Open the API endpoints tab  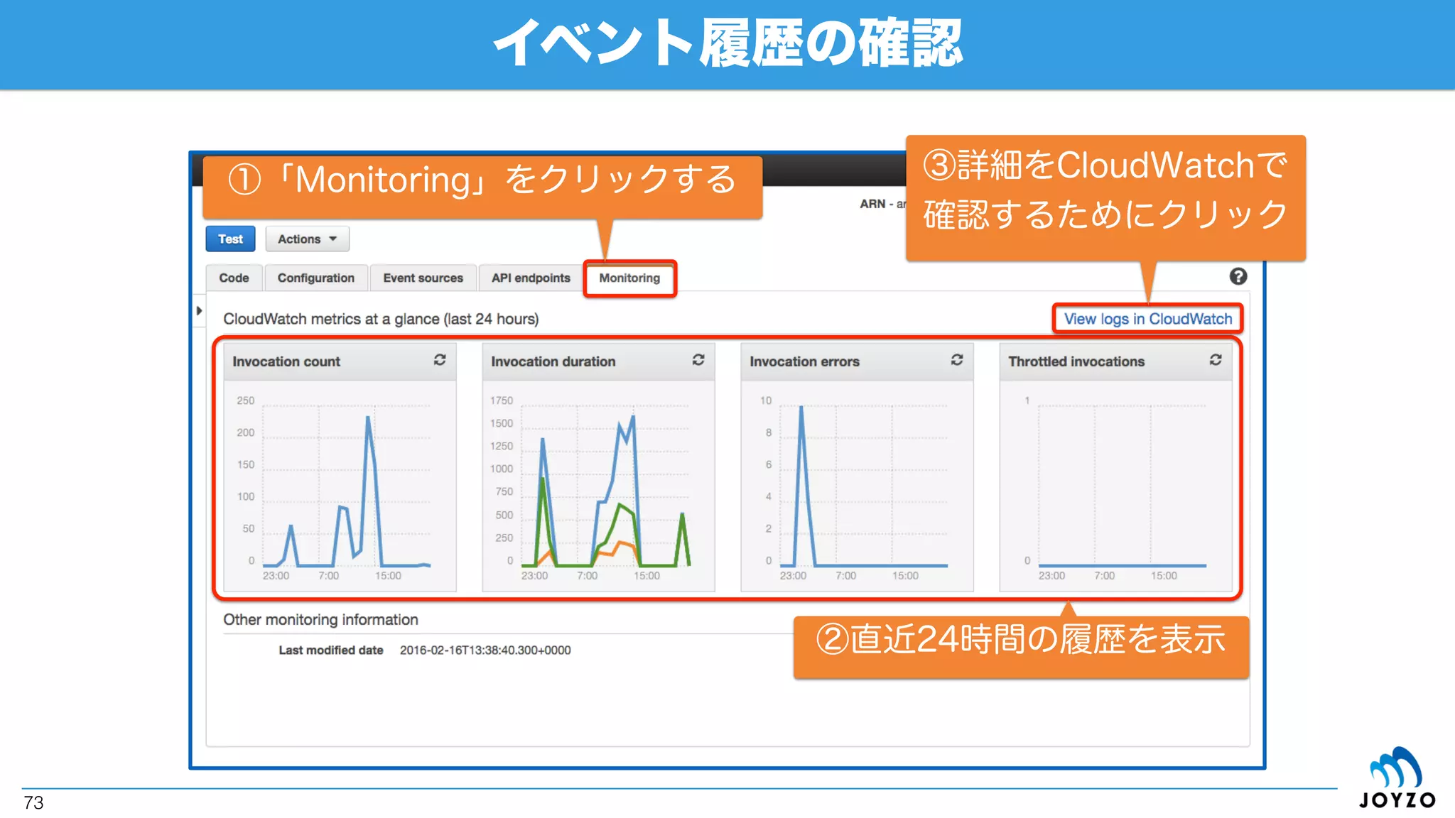[531, 278]
